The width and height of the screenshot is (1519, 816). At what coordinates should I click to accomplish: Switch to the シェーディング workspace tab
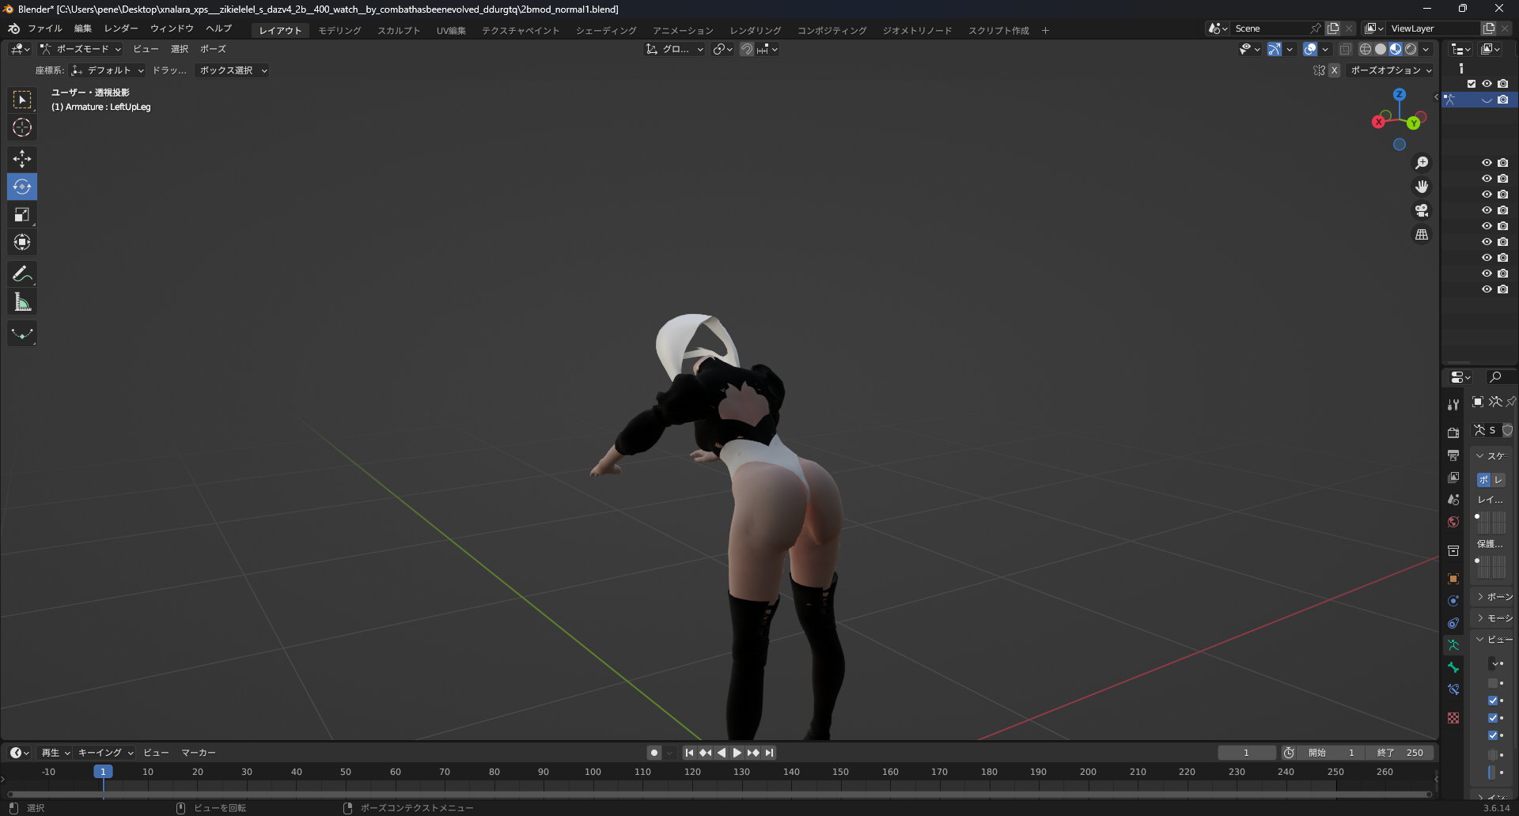tap(606, 31)
